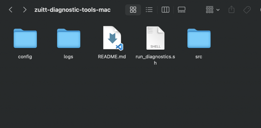
Task: Select the run_diagnostics.sh shell script icon
Action: coord(155,38)
